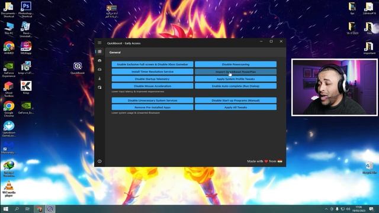Select the This PC desktop icon

pyautogui.click(x=9, y=28)
